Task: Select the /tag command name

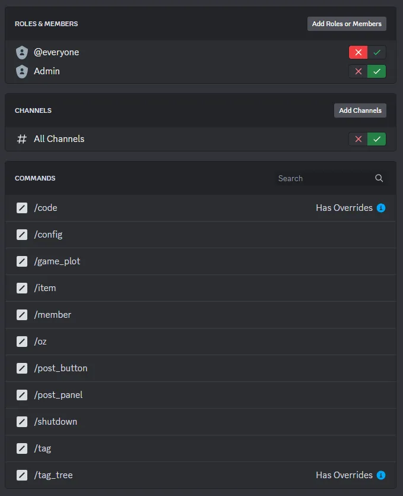Action: pos(42,448)
